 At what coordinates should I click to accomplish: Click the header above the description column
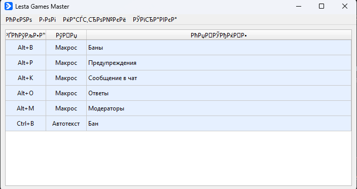[219, 35]
